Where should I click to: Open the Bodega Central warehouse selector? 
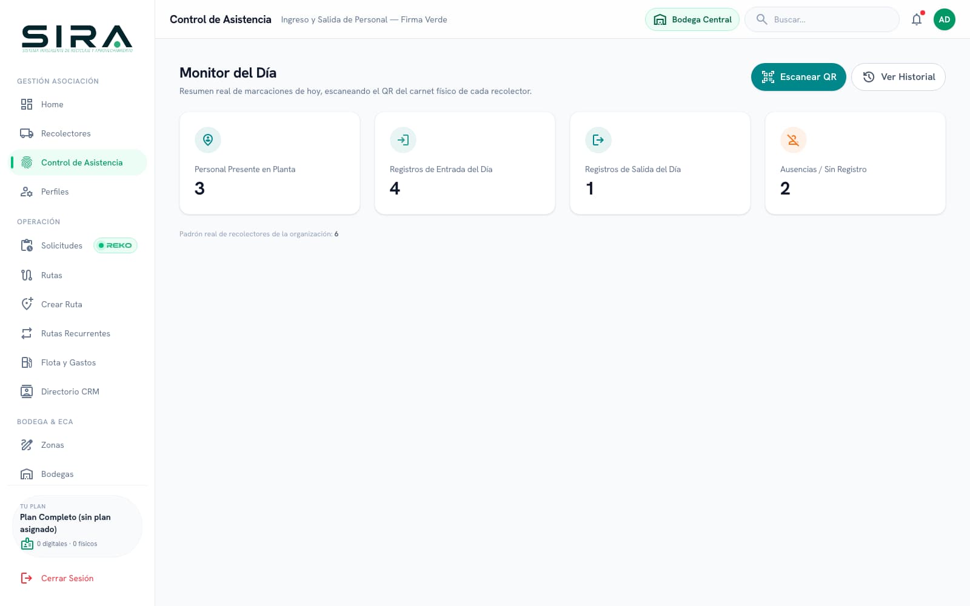pos(692,19)
